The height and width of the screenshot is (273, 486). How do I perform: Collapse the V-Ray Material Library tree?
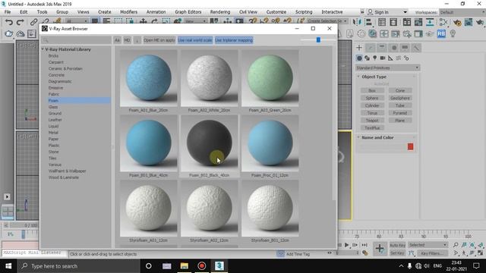[x=43, y=49]
